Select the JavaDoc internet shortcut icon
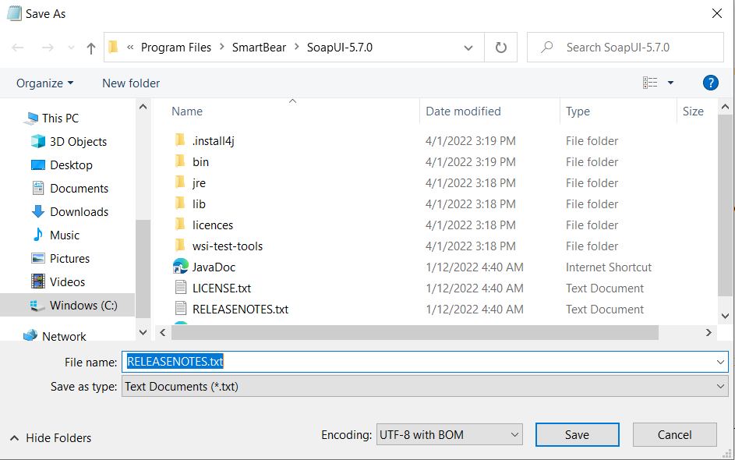This screenshot has height=460, width=735. point(181,267)
